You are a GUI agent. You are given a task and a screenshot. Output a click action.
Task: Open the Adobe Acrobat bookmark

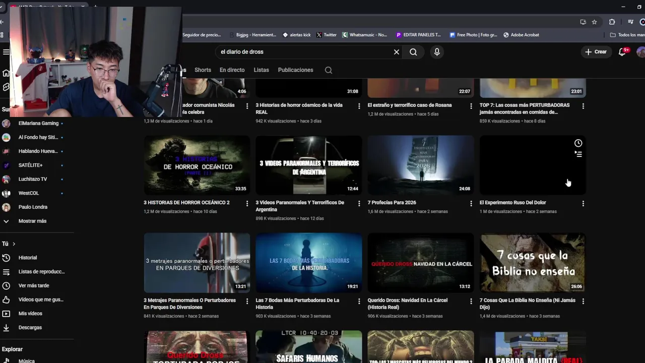tap(521, 35)
